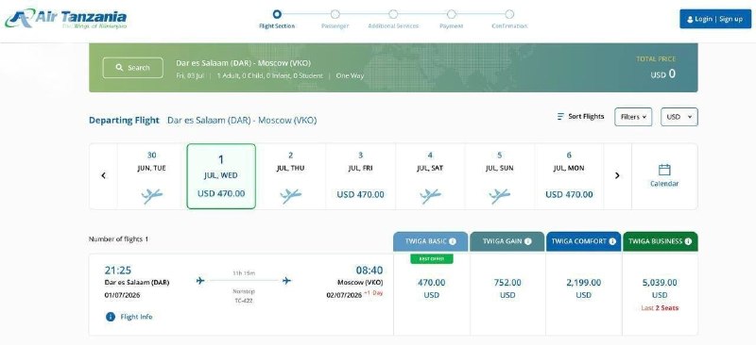The width and height of the screenshot is (756, 345).
Task: Select the 470.00 USD Twiga Basic fare
Action: (x=432, y=288)
